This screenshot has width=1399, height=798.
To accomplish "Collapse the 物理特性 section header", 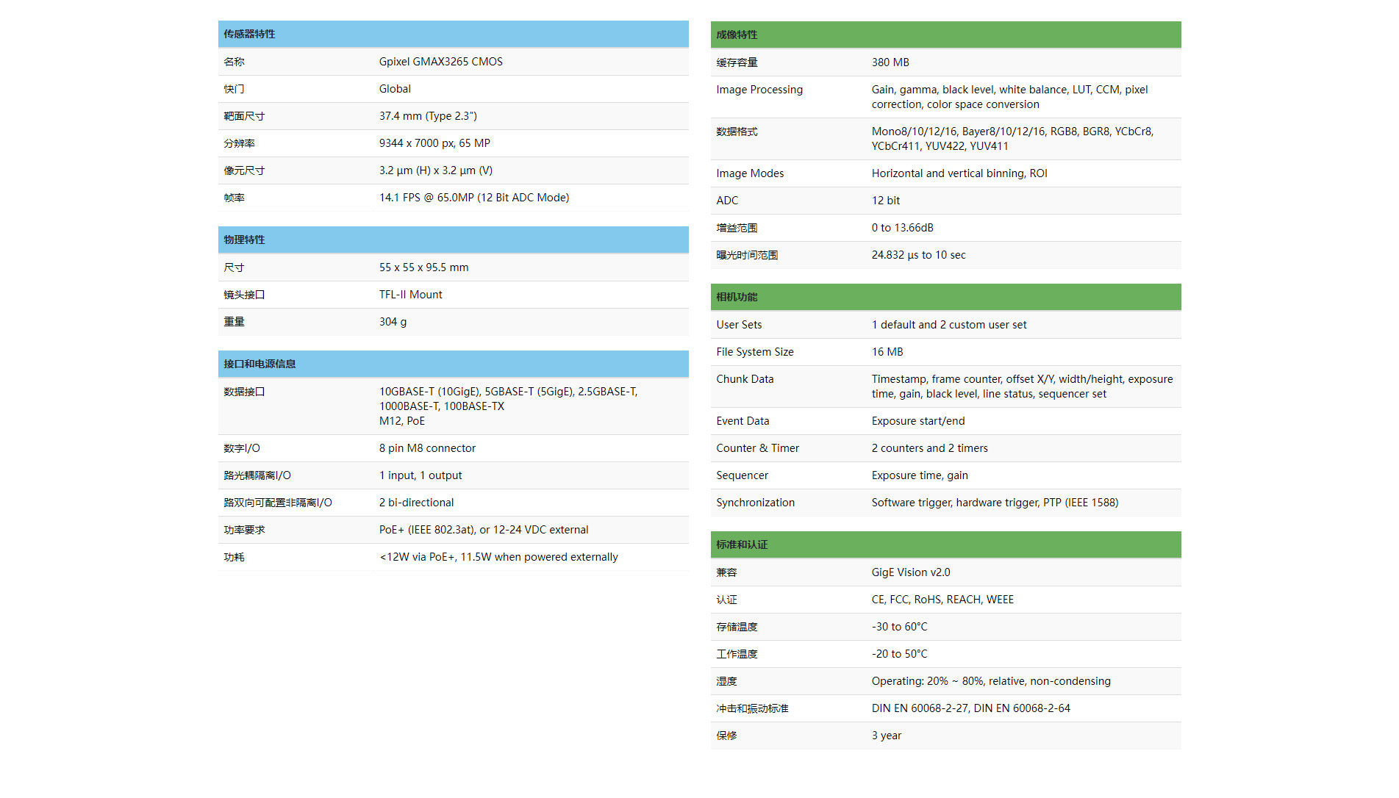I will tap(453, 240).
